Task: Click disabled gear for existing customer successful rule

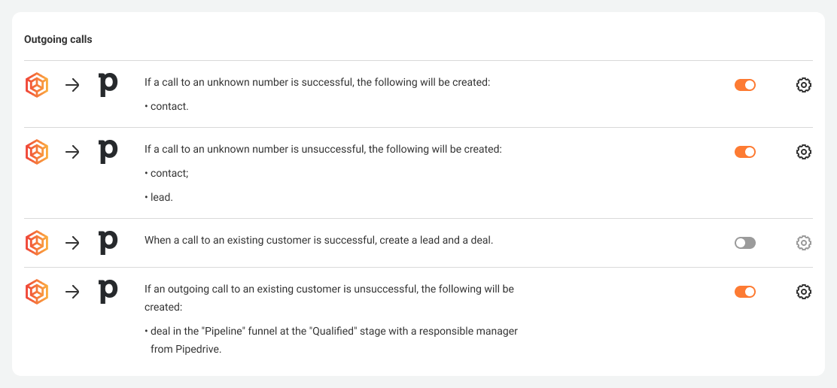Action: coord(803,243)
